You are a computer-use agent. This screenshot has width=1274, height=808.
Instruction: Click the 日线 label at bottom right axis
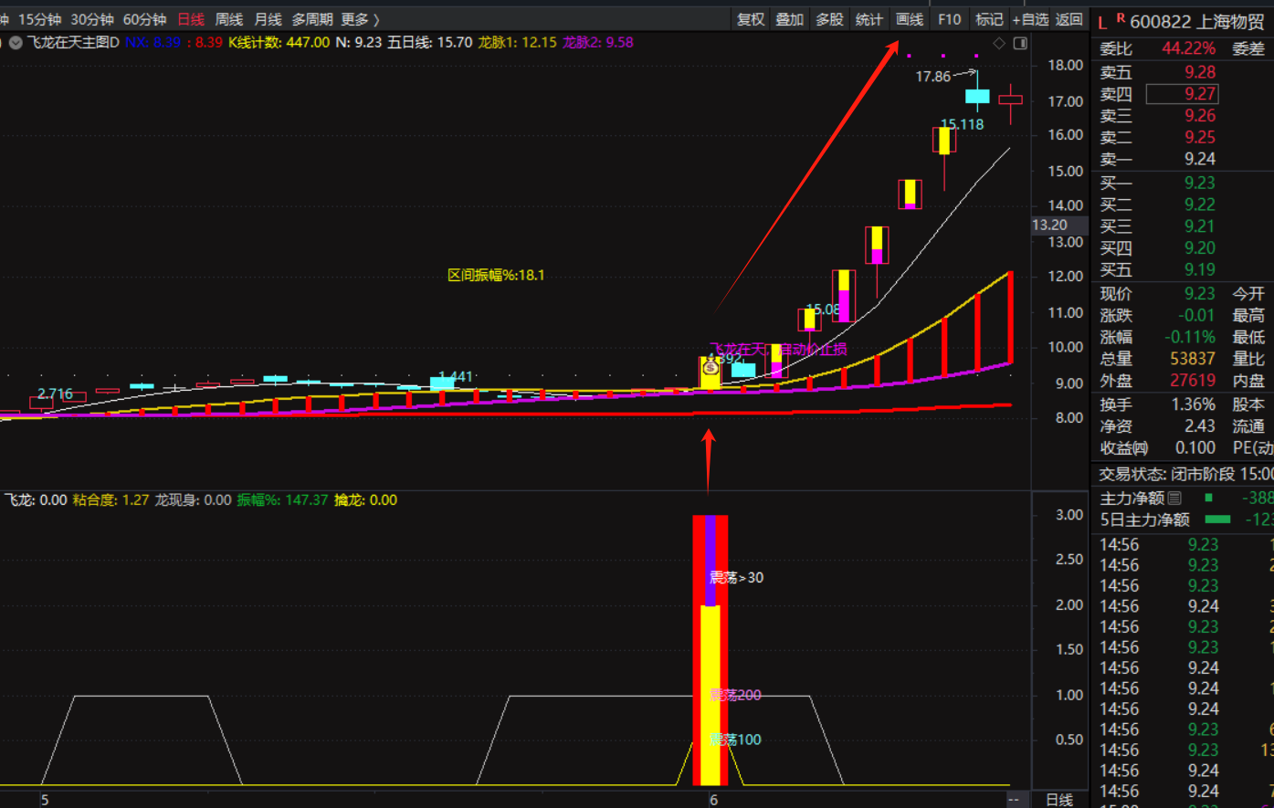click(x=1059, y=800)
